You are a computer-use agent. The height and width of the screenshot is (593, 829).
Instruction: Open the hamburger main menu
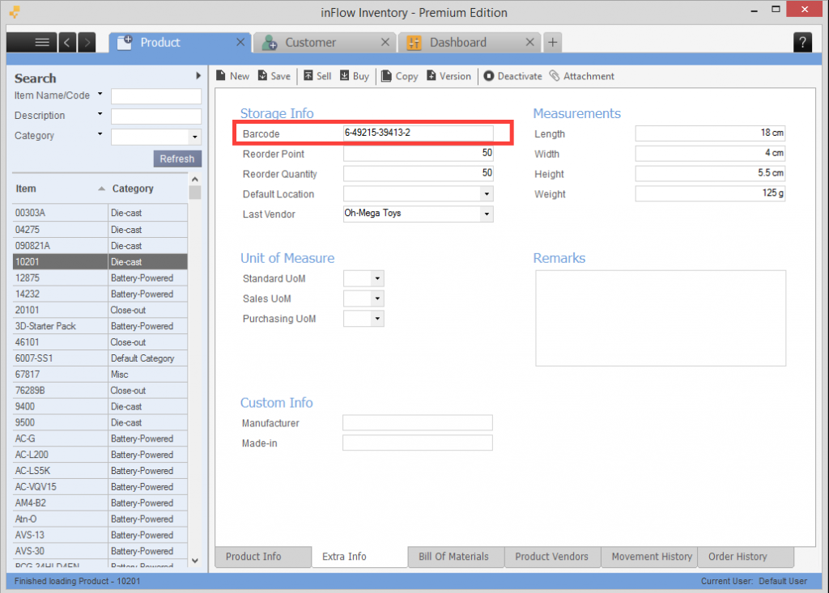[42, 42]
